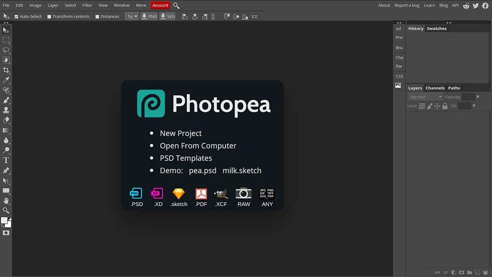Screen dimensions: 492x277
Task: Open the Twitter social icon
Action: [476, 6]
